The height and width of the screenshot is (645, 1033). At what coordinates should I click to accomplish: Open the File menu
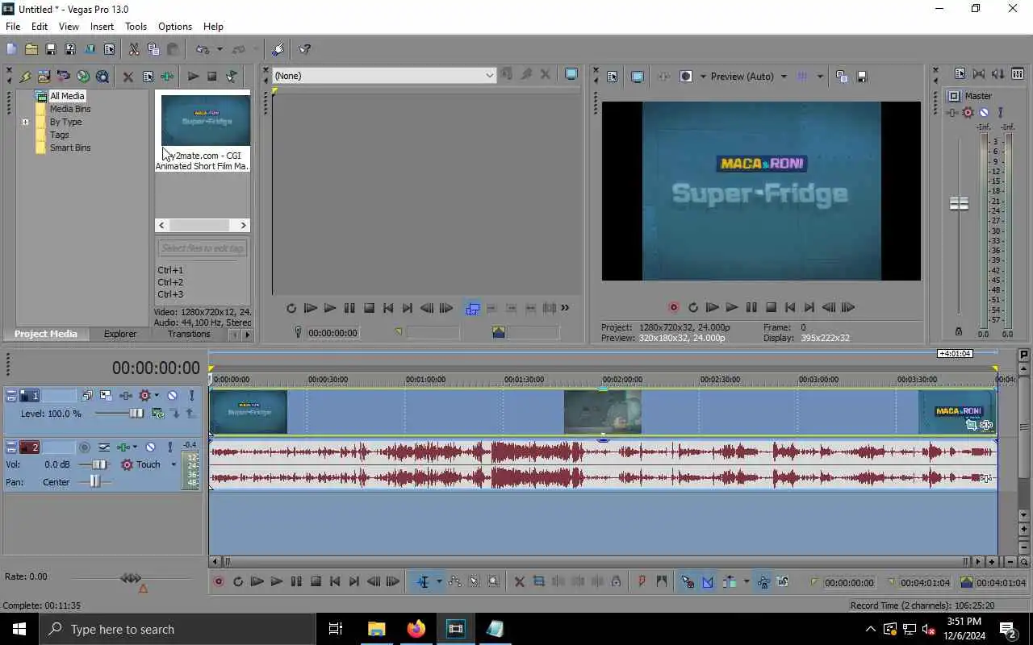click(x=13, y=27)
